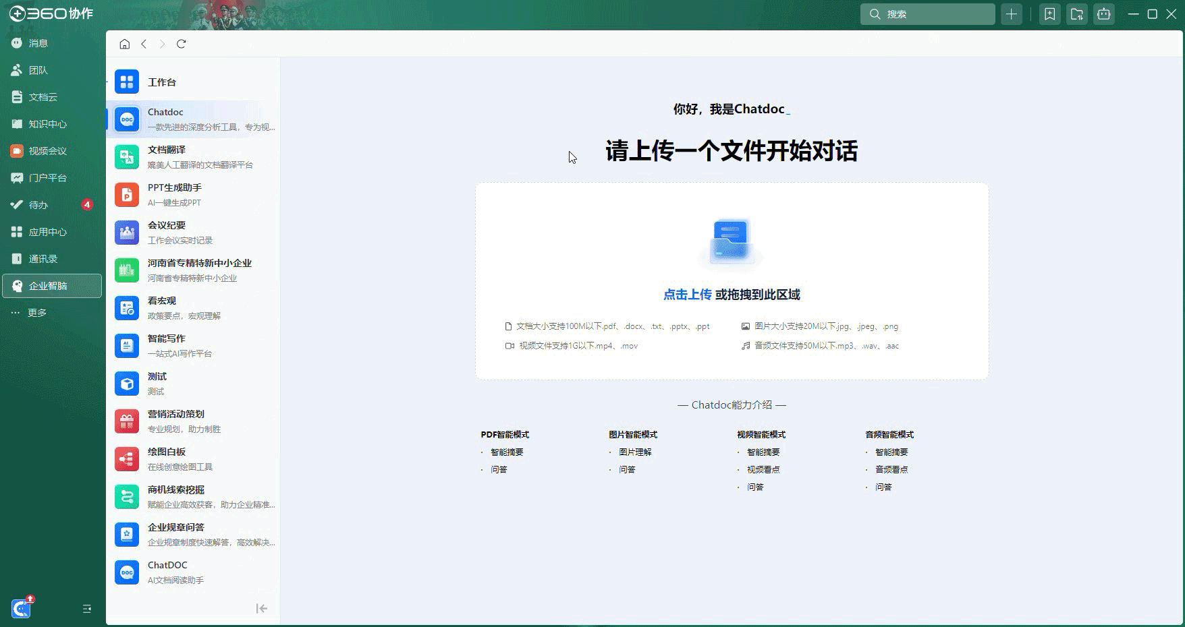Open the 消息 messages section

pyautogui.click(x=52, y=43)
